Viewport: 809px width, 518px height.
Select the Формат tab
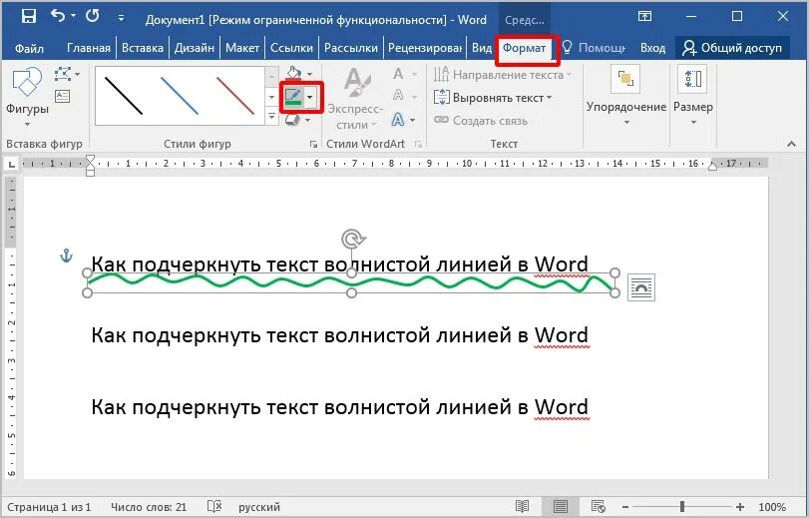click(524, 48)
